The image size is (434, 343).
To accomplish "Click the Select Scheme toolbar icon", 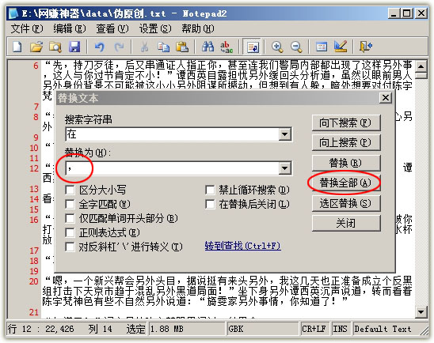I will tap(322, 47).
